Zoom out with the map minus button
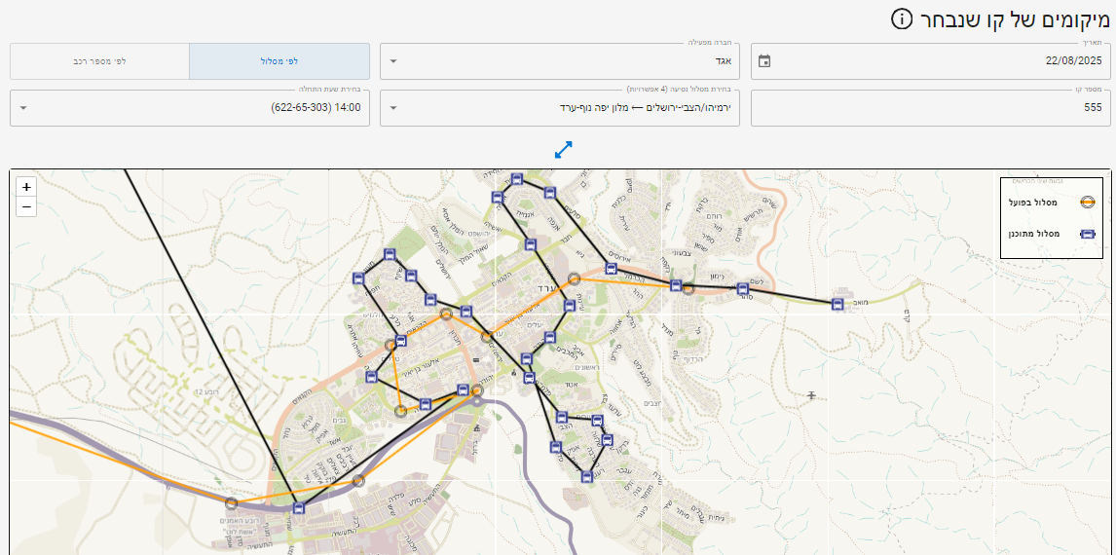1116x555 pixels. 26,205
